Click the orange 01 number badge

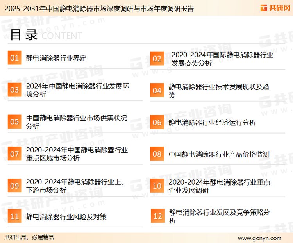tap(14, 58)
